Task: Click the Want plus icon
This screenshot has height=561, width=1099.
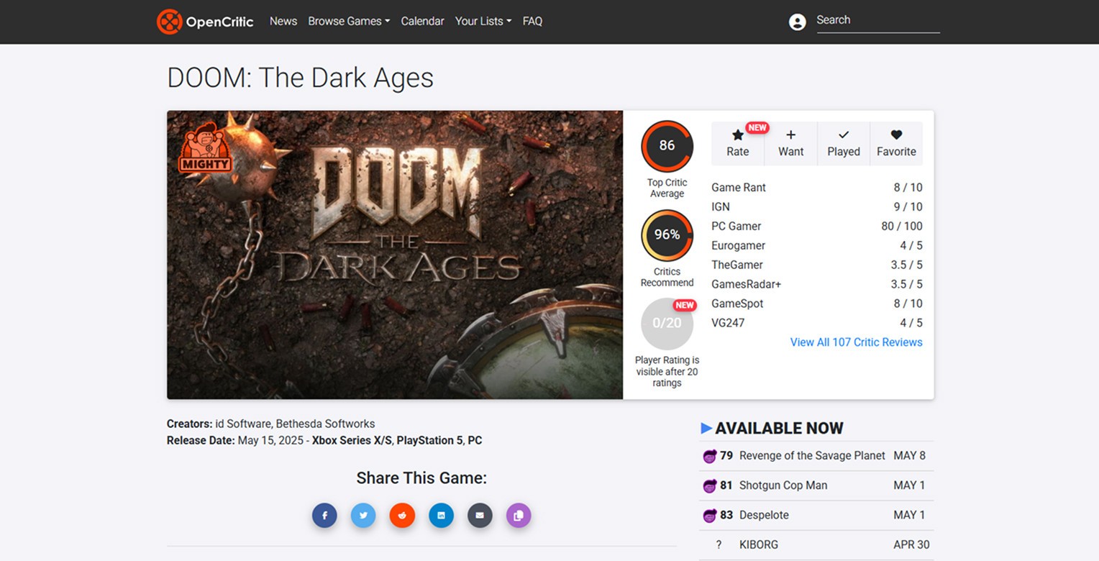Action: tap(790, 134)
